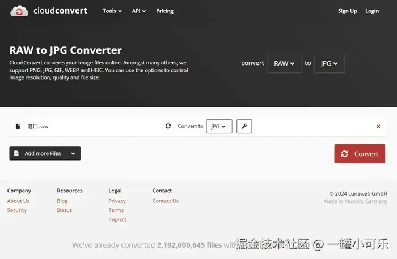Viewport: 397px width, 259px height.
Task: Click the refresh icon beside Convert to
Action: coord(168,126)
